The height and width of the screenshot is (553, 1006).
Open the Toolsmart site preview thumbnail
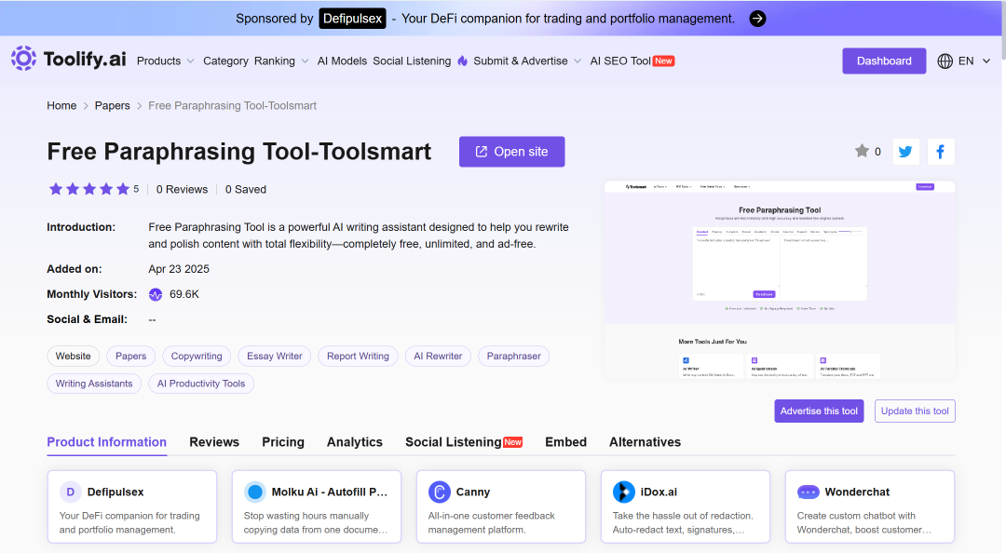coord(780,279)
